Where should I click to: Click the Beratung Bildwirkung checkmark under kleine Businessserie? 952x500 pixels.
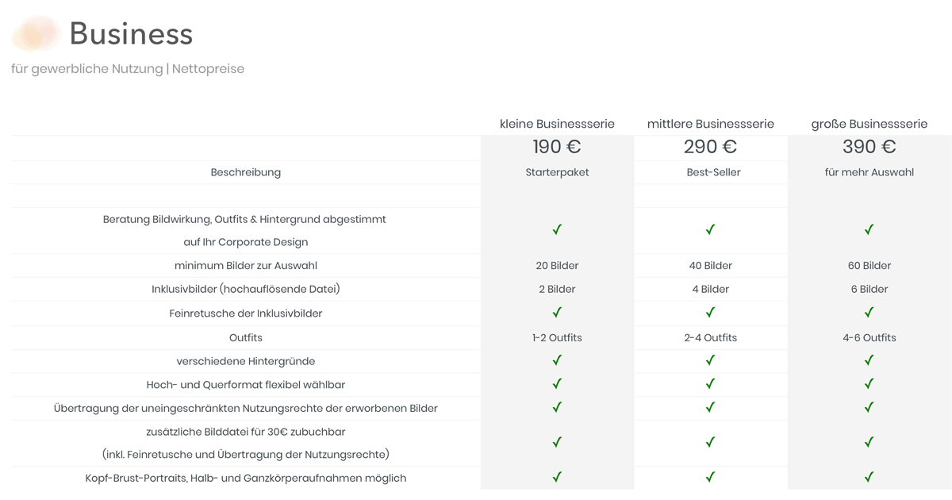tap(557, 229)
